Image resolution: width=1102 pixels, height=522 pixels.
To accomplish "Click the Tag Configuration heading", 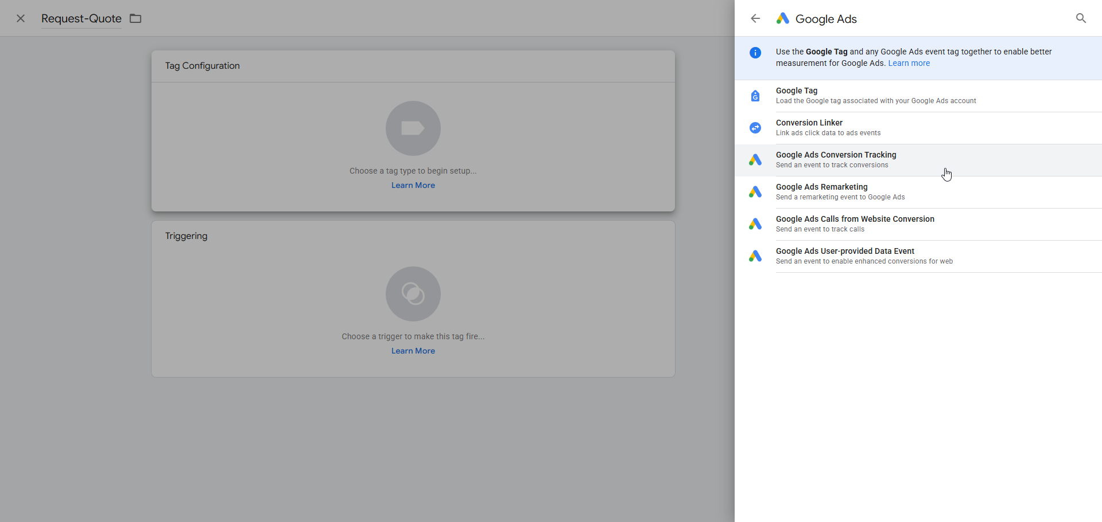I will point(203,66).
